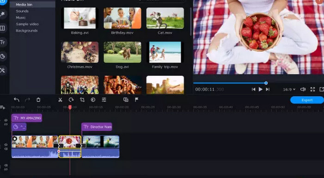The image size is (324, 178).
Task: Select the Baking.avi thumbnail
Action: pyautogui.click(x=80, y=18)
